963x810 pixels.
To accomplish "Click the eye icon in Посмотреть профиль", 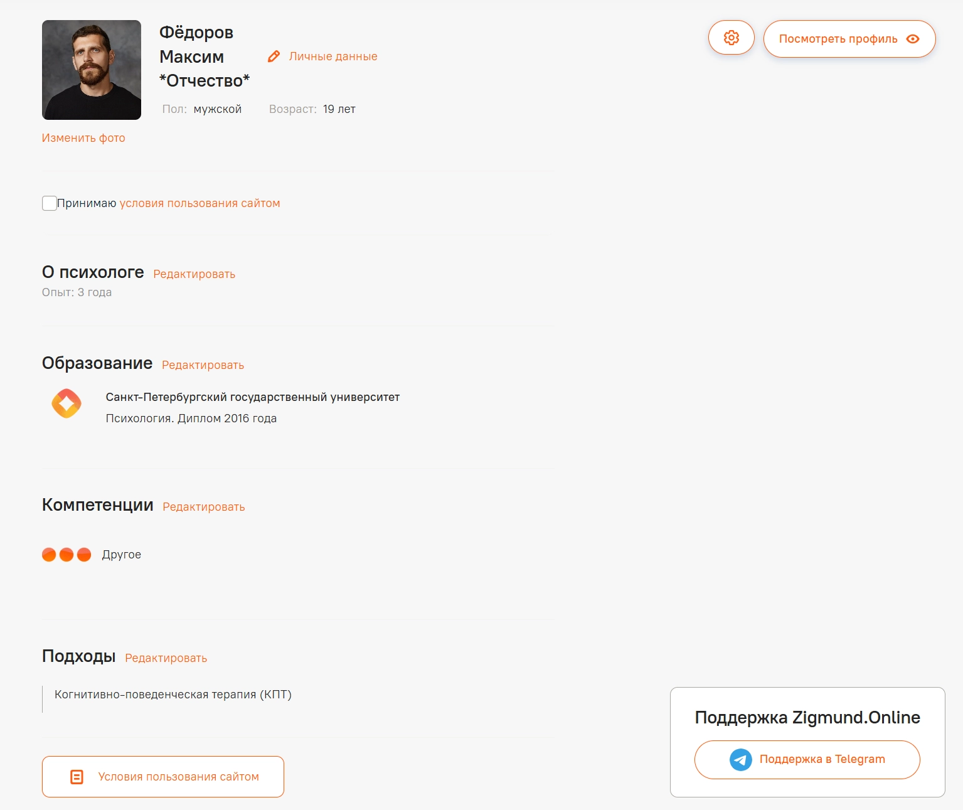I will pyautogui.click(x=913, y=39).
